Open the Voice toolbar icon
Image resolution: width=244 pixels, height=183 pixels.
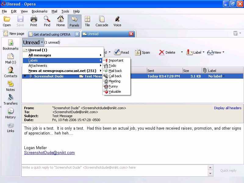coord(117,21)
